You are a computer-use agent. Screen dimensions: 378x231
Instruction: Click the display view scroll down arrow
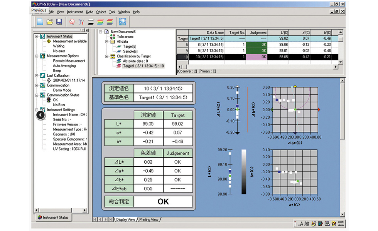click(x=343, y=214)
